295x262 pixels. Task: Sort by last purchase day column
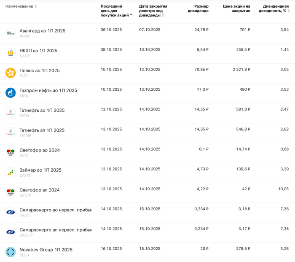[116, 11]
